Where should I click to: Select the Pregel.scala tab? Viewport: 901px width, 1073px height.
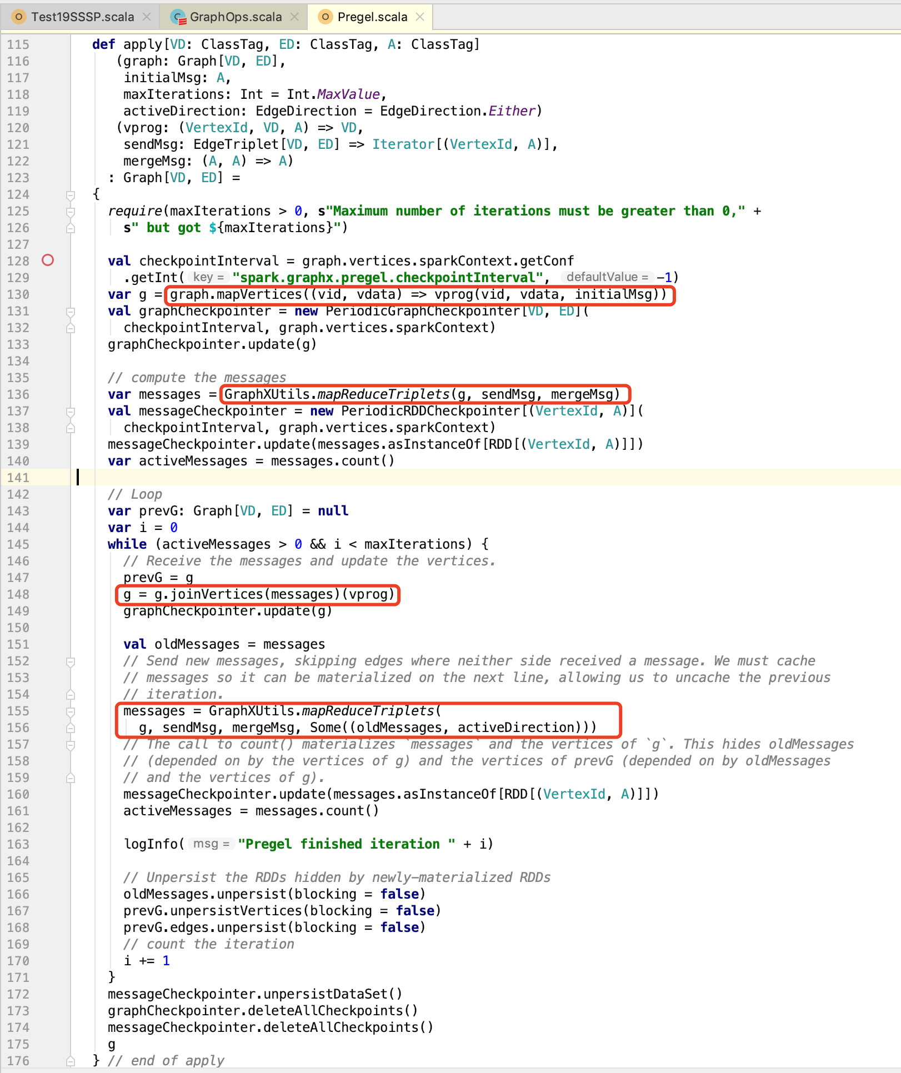[x=372, y=17]
